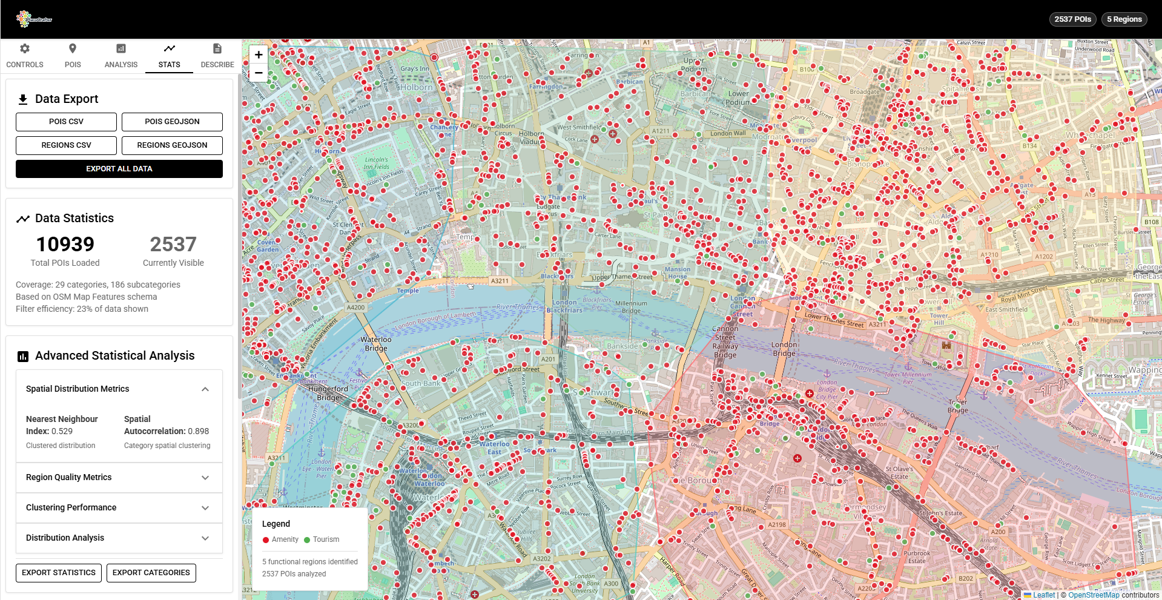Select the POIs pin icon tab
The image size is (1162, 600).
(x=72, y=48)
